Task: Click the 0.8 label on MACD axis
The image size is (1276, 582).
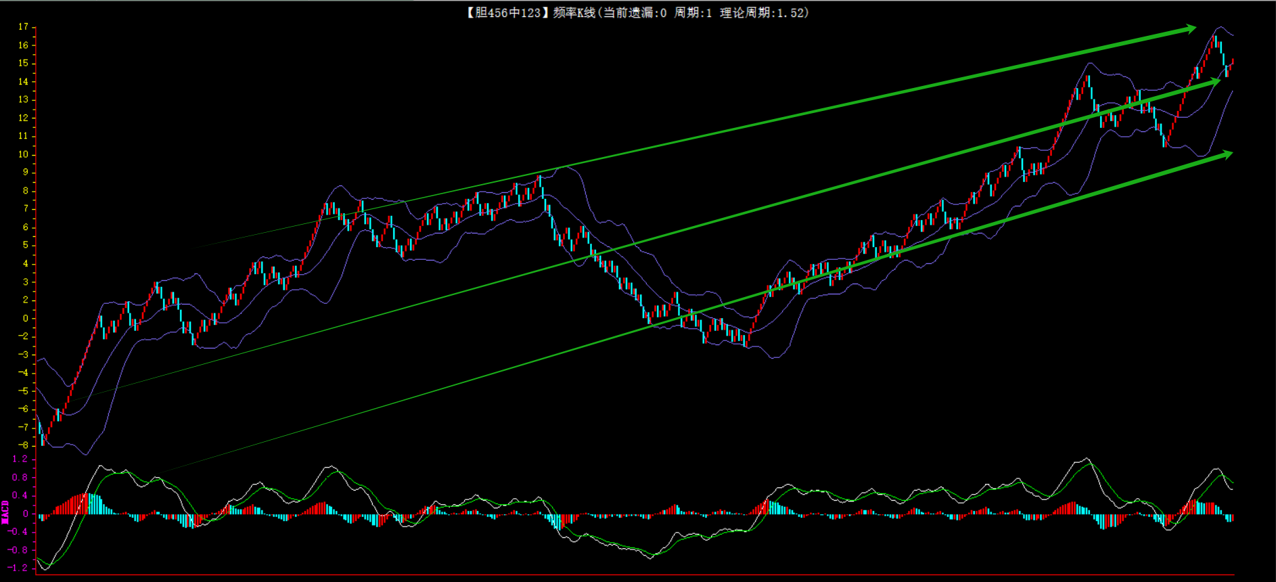Action: (x=20, y=477)
